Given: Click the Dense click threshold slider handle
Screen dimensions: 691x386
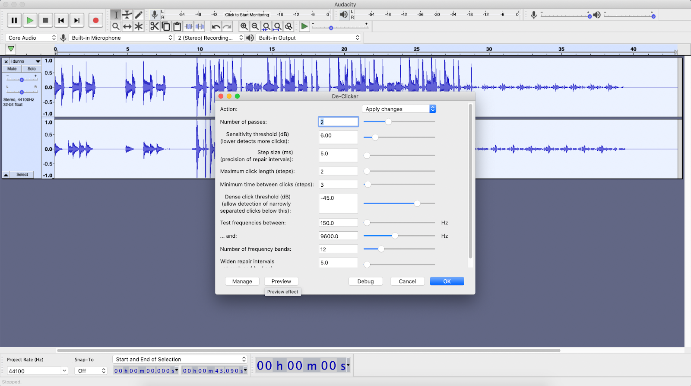Looking at the screenshot, I should [x=417, y=204].
